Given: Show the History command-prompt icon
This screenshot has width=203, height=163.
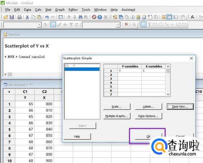Looking at the screenshot, I should [138, 17].
